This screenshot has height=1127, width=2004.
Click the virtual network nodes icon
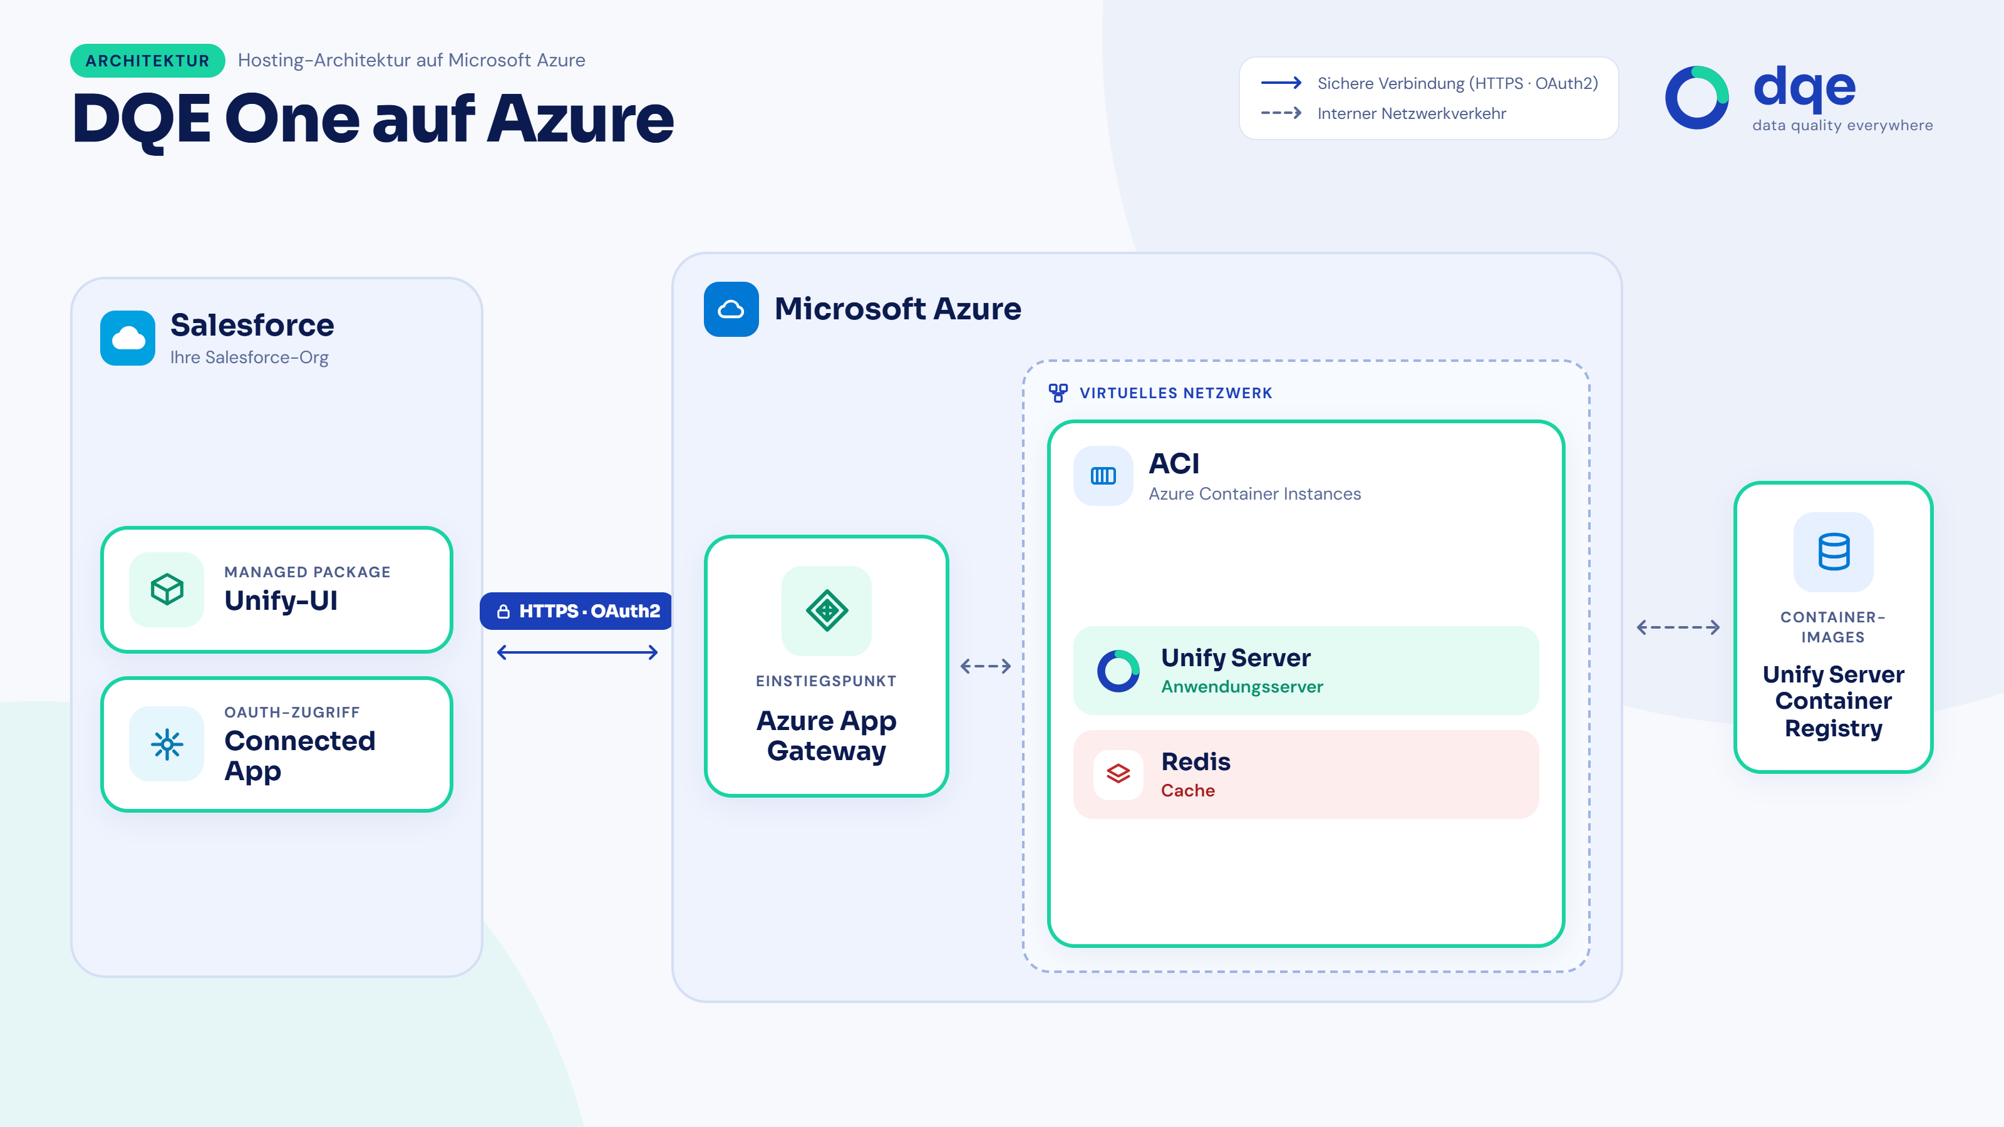[1058, 393]
